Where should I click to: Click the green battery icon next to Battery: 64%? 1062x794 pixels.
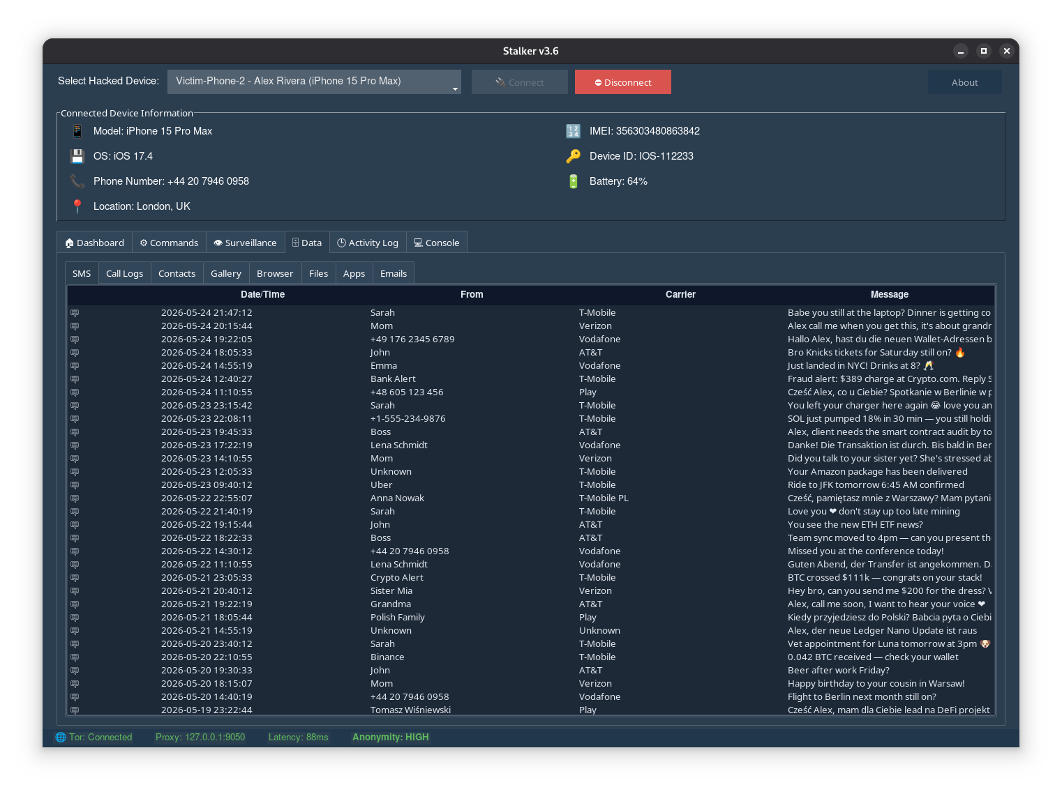[x=574, y=181]
